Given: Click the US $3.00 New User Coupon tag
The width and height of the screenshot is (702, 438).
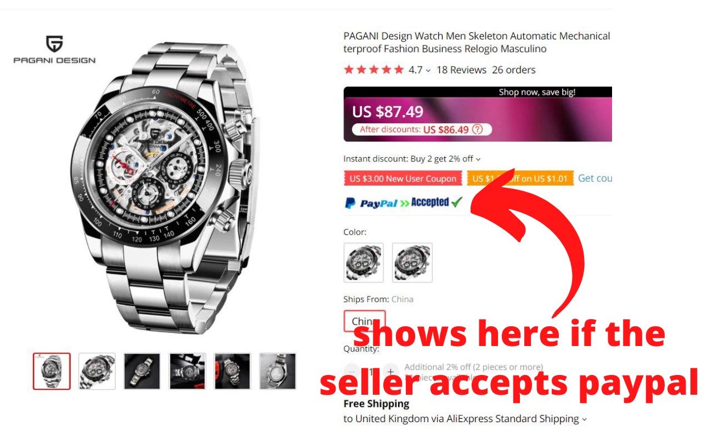Looking at the screenshot, I should coord(403,178).
